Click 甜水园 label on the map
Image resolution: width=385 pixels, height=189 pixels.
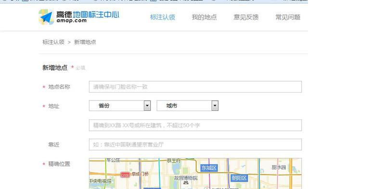pyautogui.click(x=279, y=167)
